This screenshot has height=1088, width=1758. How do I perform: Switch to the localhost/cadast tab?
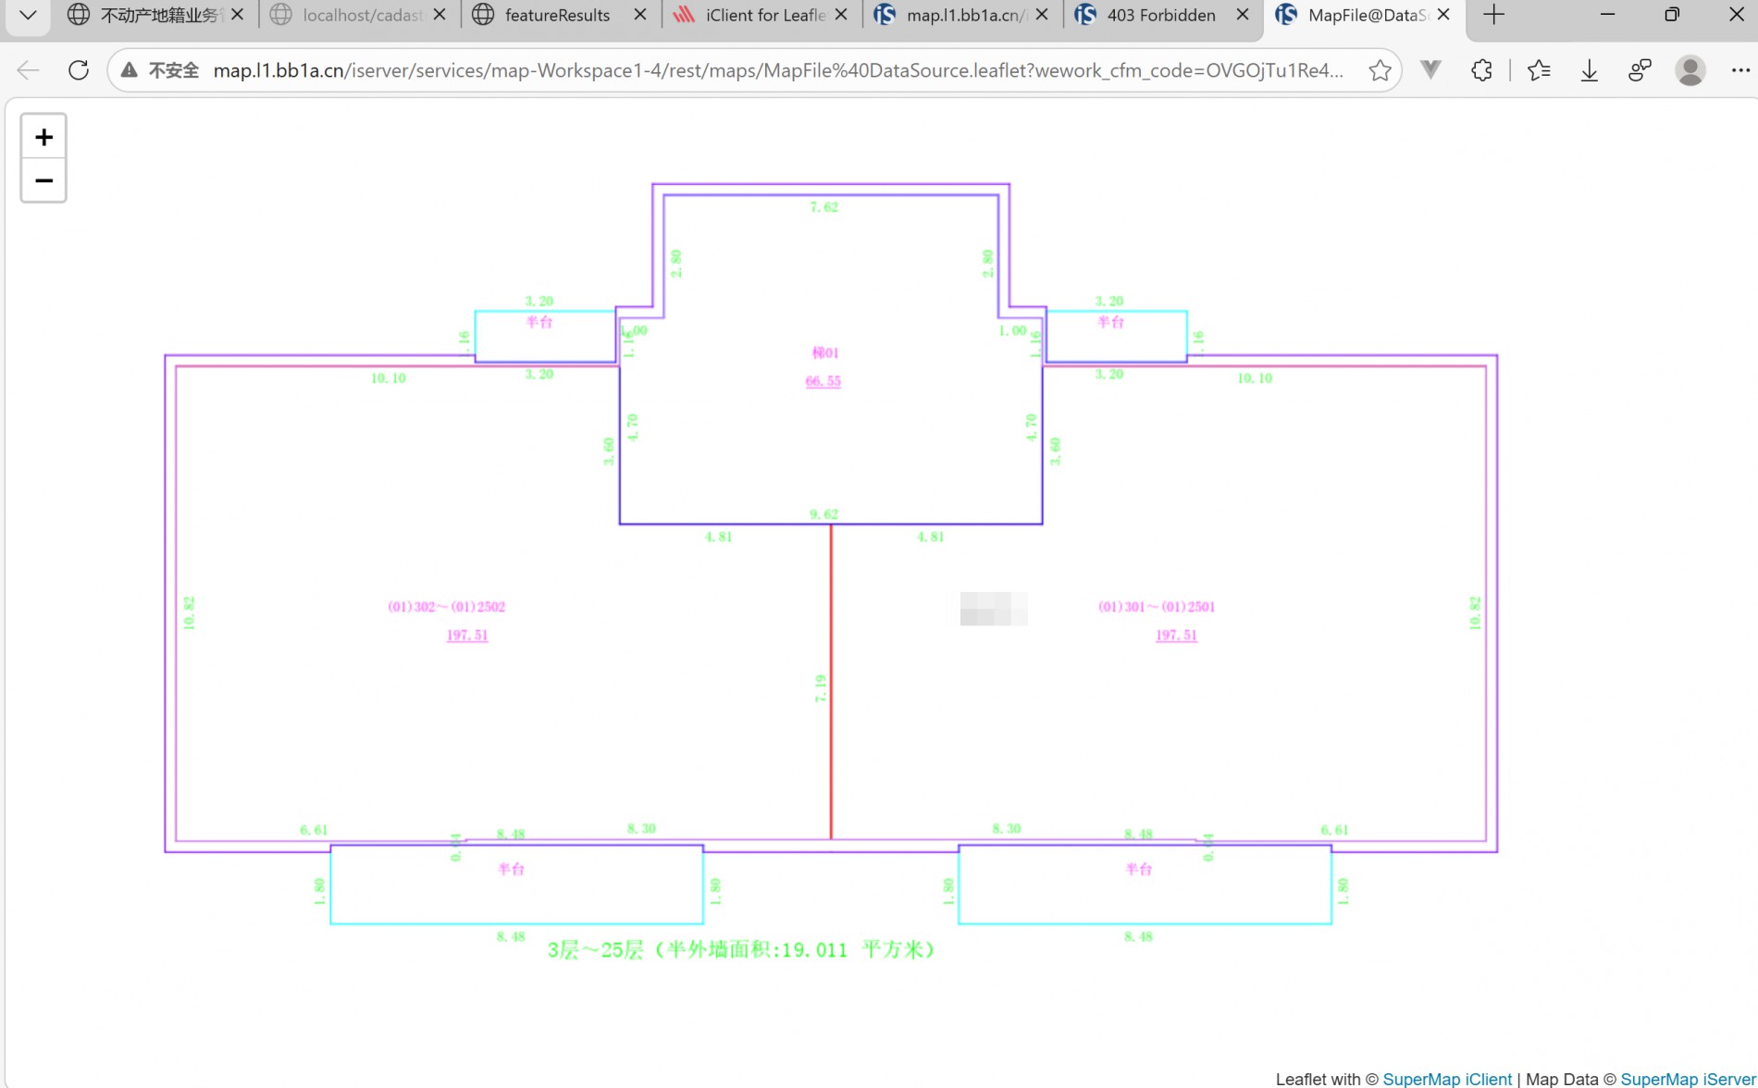click(363, 15)
